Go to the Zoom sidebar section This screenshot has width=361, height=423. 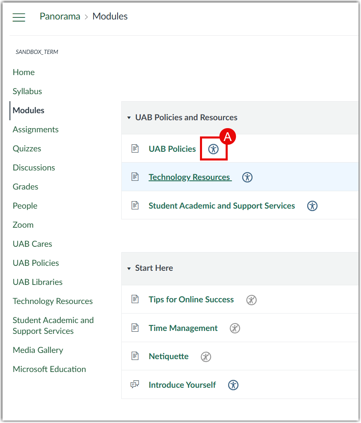(x=23, y=225)
